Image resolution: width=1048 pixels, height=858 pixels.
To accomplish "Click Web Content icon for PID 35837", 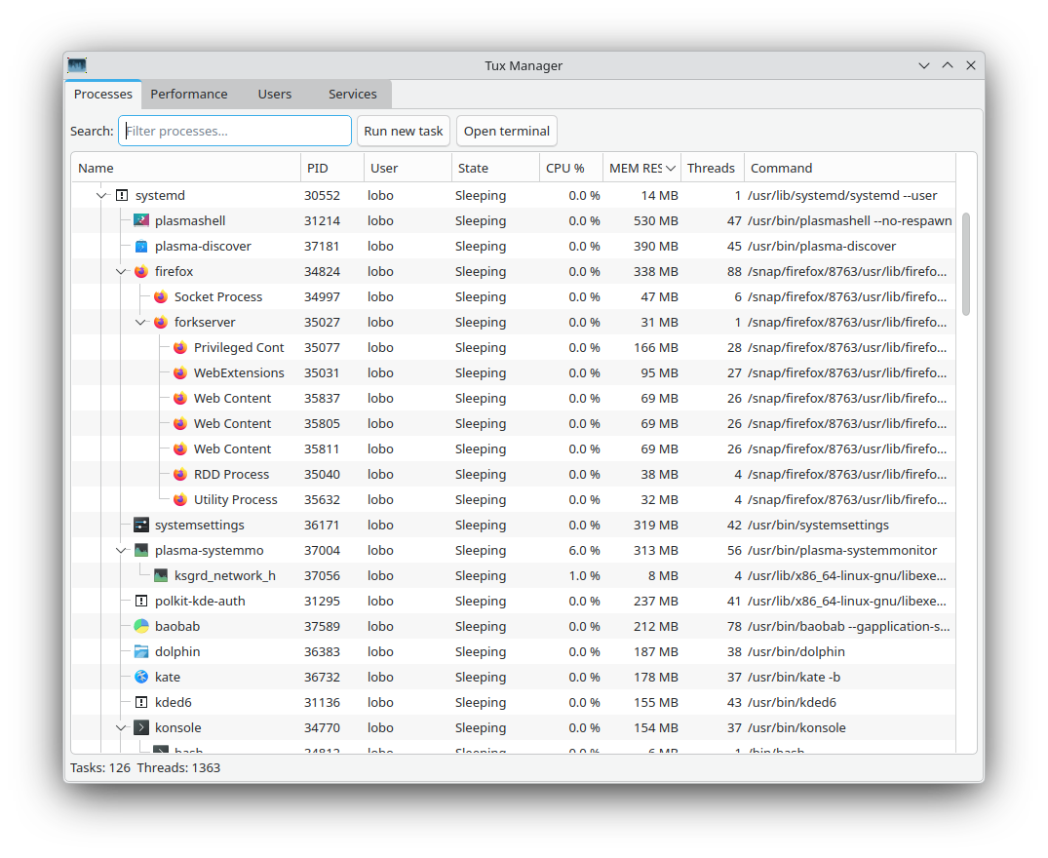I will tap(179, 398).
